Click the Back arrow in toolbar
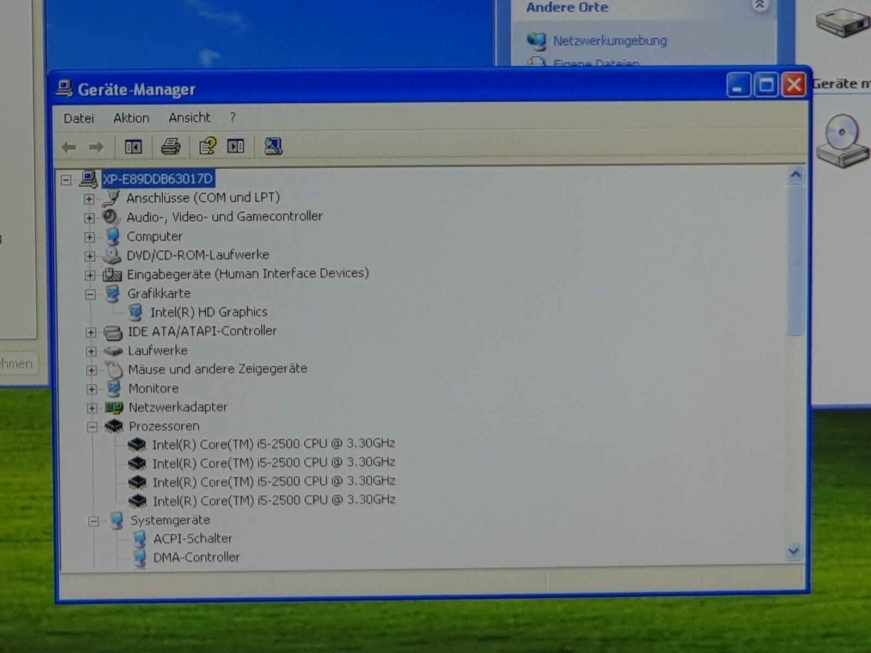 tap(69, 147)
